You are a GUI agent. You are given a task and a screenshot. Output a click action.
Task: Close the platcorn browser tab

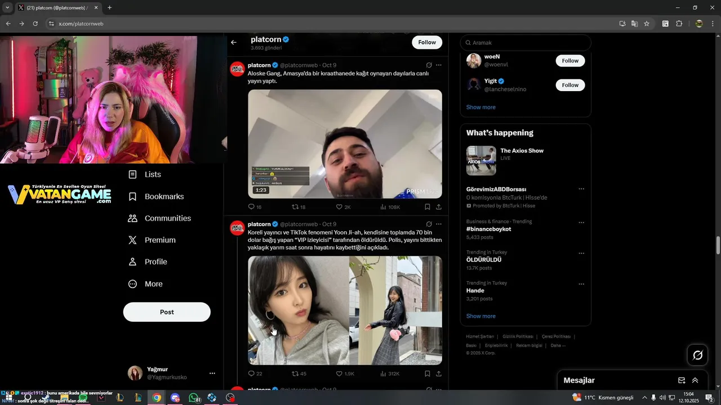coord(96,8)
